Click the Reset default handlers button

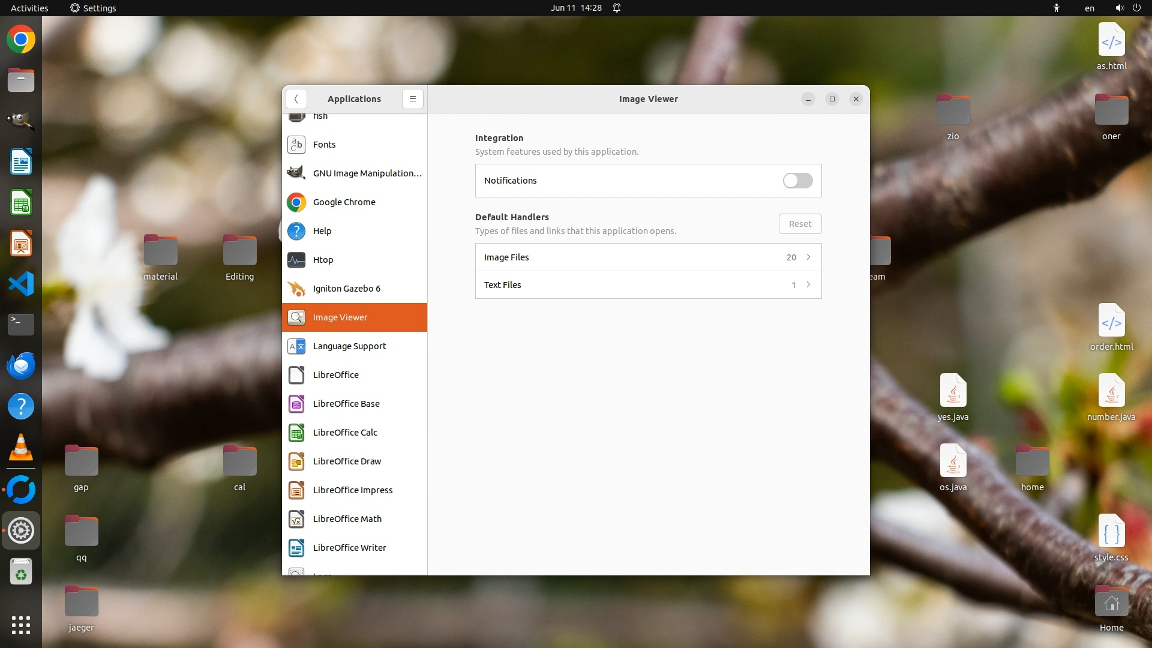pos(800,224)
